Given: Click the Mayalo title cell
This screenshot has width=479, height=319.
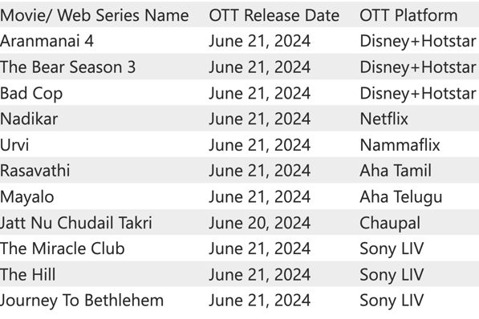Looking at the screenshot, I should 27,197.
